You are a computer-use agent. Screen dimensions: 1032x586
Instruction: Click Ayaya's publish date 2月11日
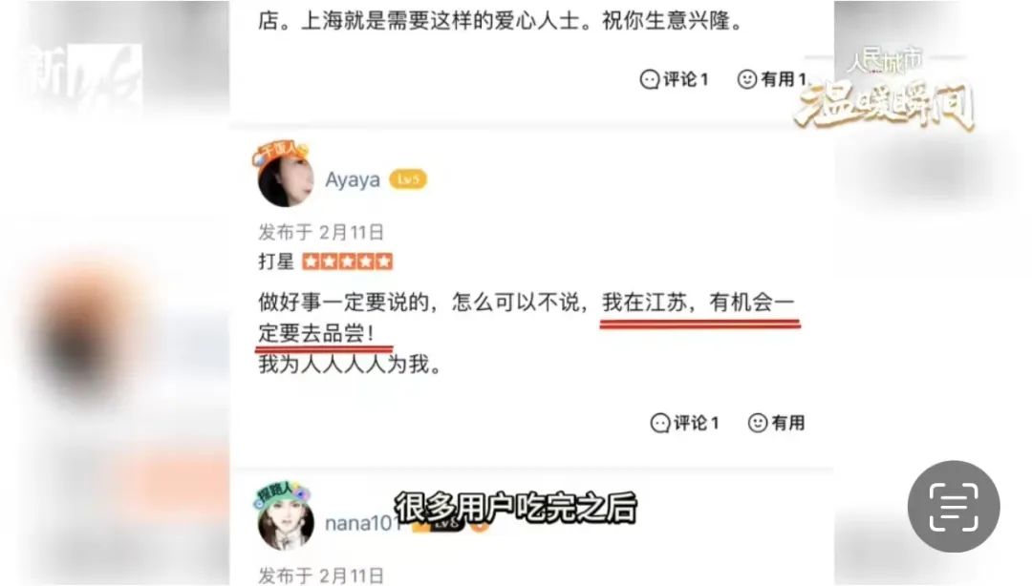(352, 232)
